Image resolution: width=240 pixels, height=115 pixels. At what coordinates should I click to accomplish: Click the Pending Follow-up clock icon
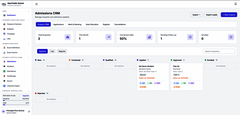point(190,37)
